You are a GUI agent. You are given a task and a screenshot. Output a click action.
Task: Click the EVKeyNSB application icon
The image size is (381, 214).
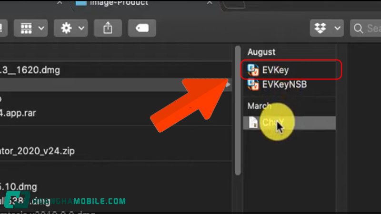253,85
